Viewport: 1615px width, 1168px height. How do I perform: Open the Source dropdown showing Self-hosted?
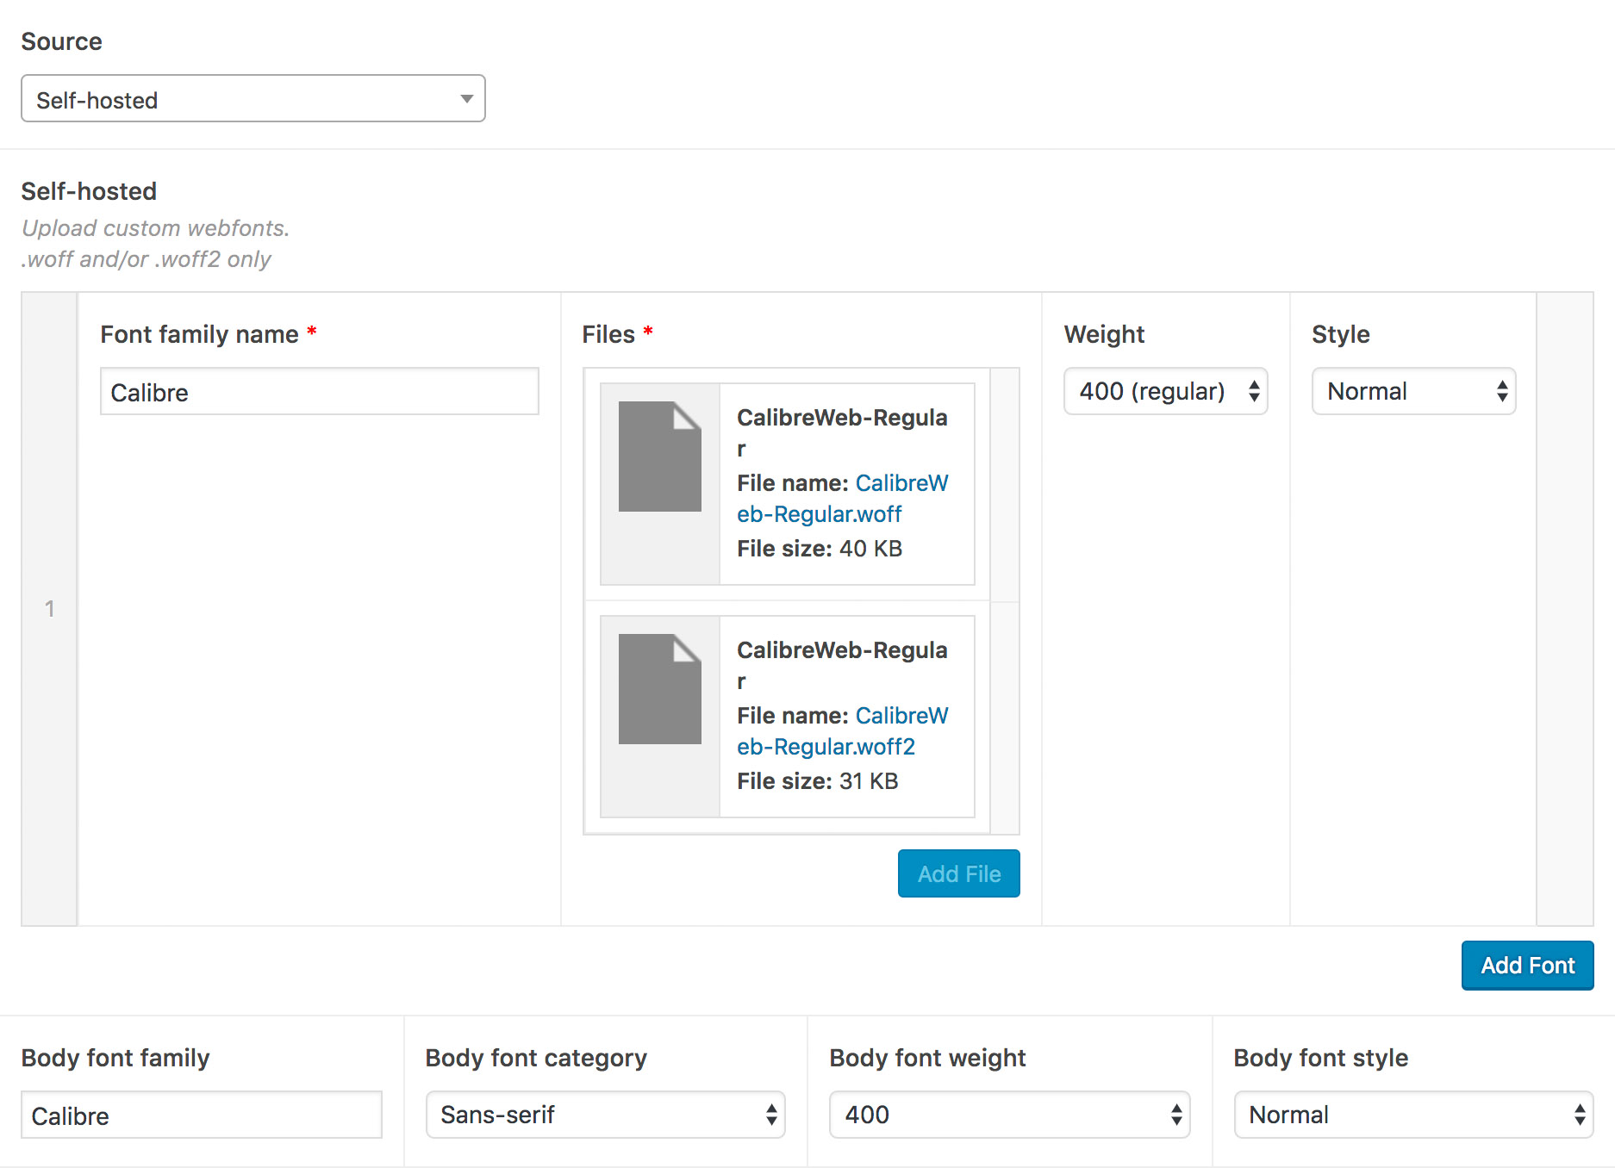[x=253, y=99]
